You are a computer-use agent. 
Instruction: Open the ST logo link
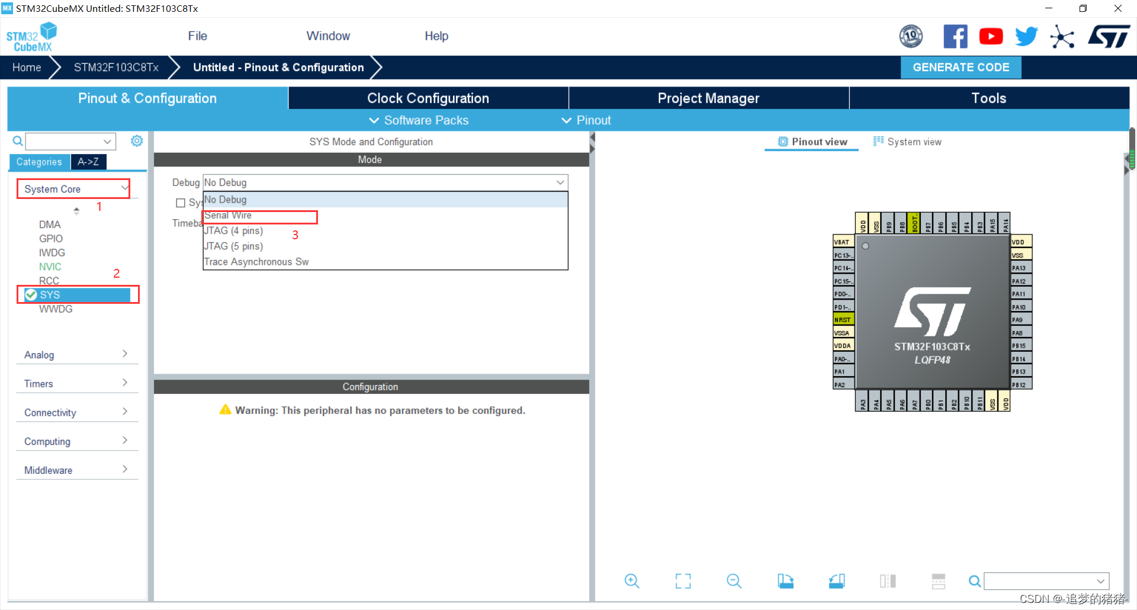[x=1109, y=36]
